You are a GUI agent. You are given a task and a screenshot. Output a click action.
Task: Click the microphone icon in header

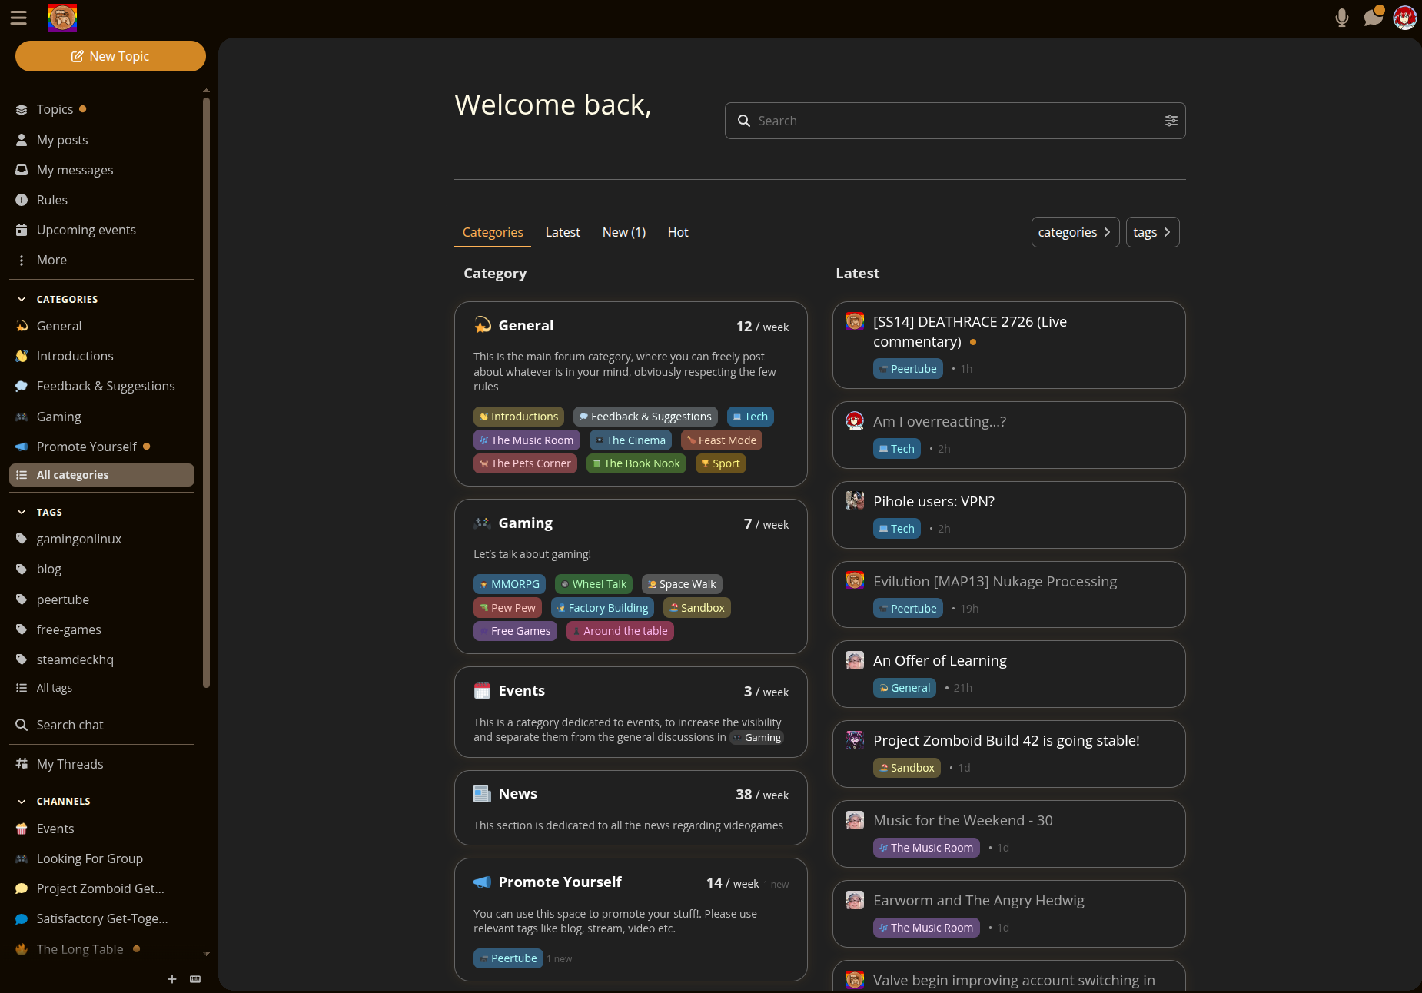pyautogui.click(x=1342, y=18)
